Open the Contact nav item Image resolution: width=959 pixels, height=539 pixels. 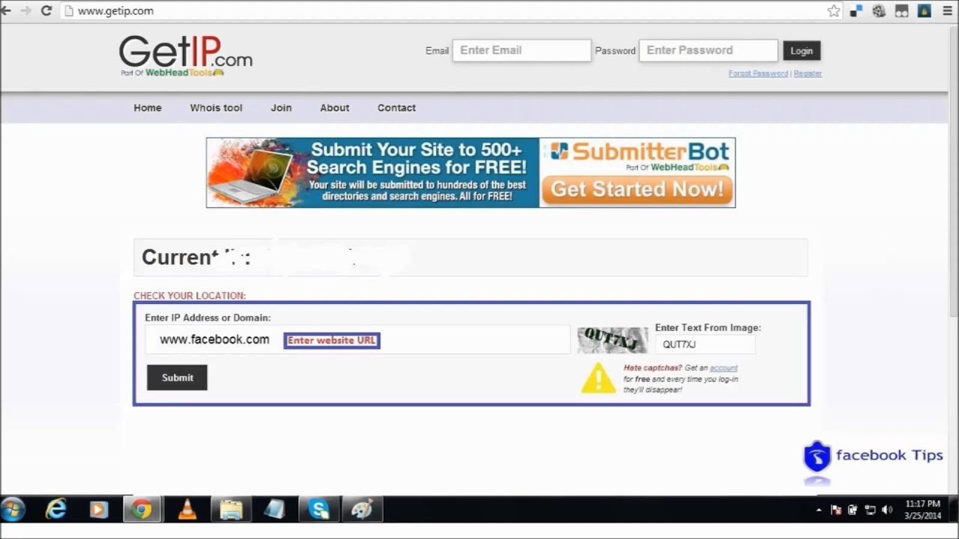(396, 108)
